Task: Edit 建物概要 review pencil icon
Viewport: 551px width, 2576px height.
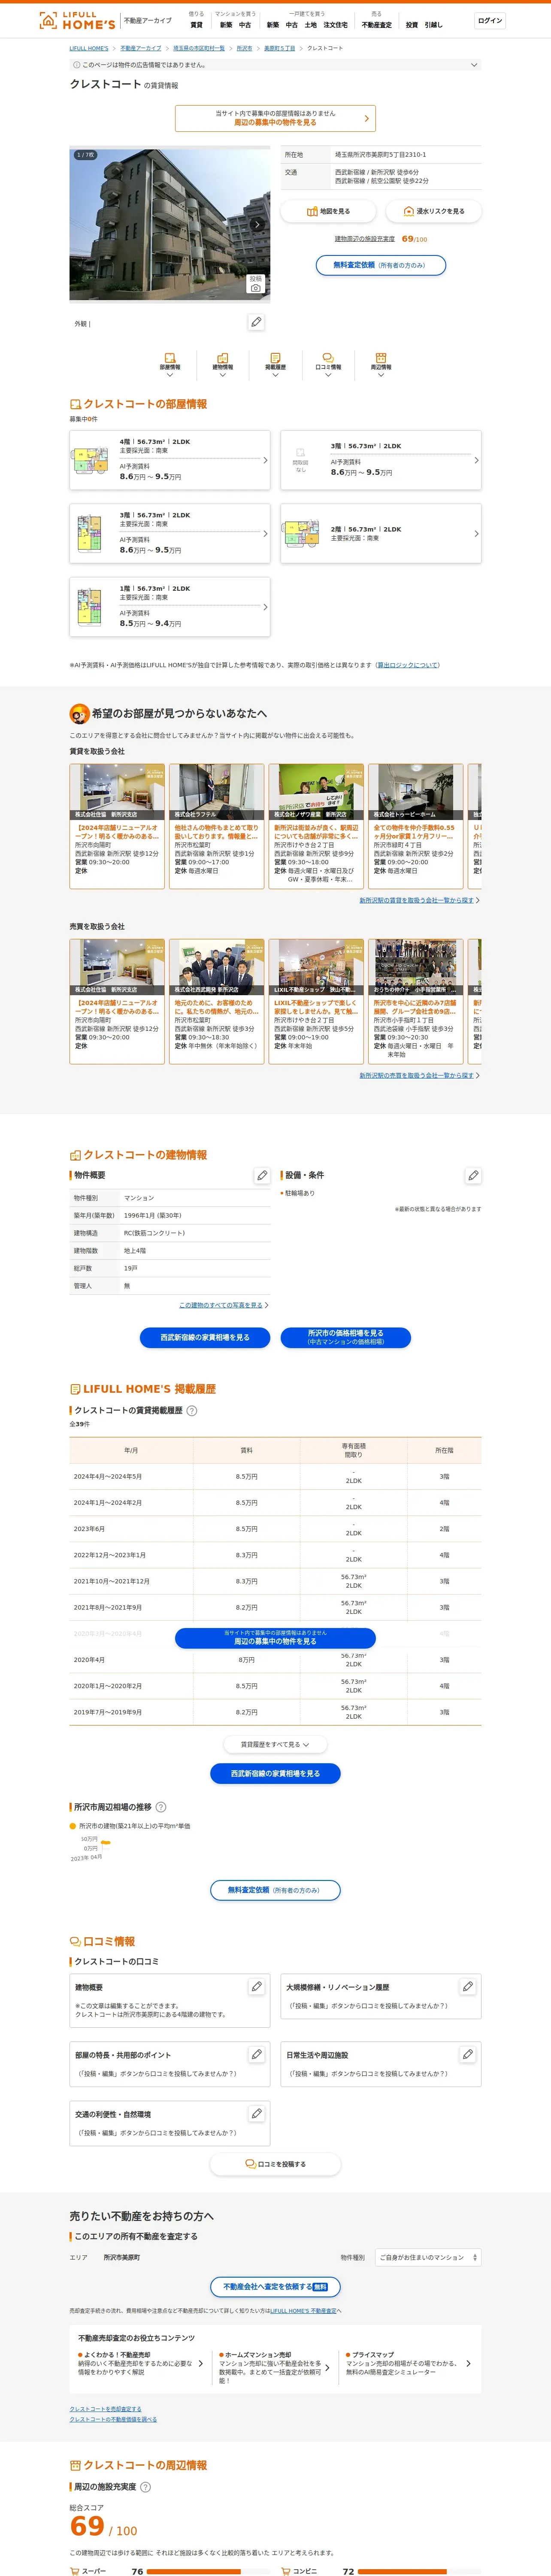Action: point(256,1986)
